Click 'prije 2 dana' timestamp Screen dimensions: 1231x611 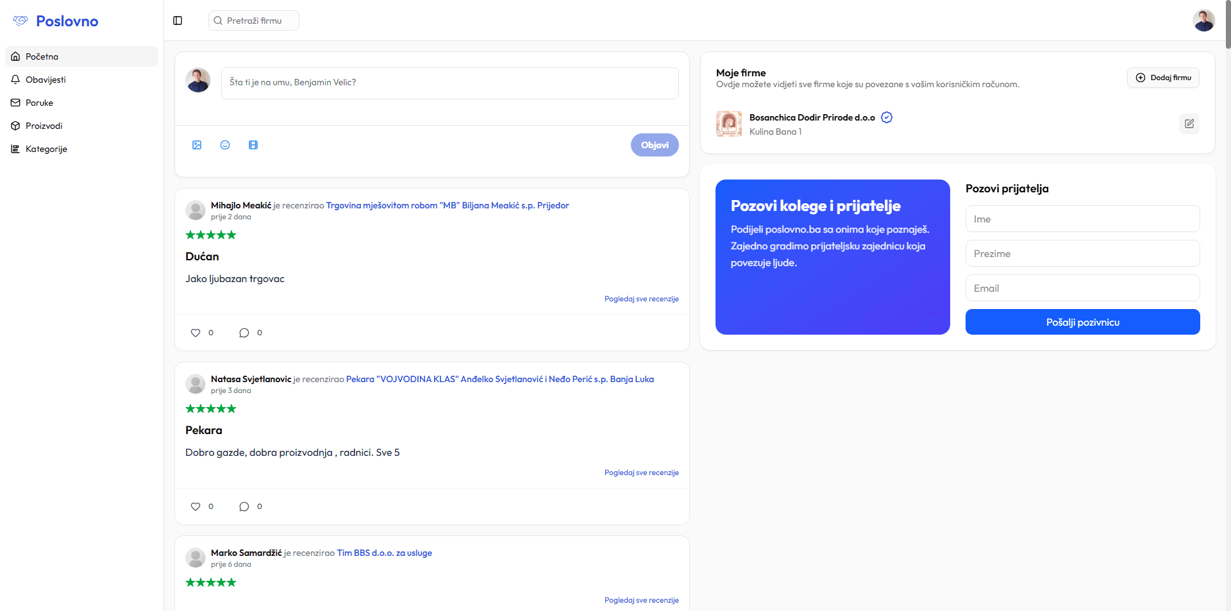click(x=231, y=217)
